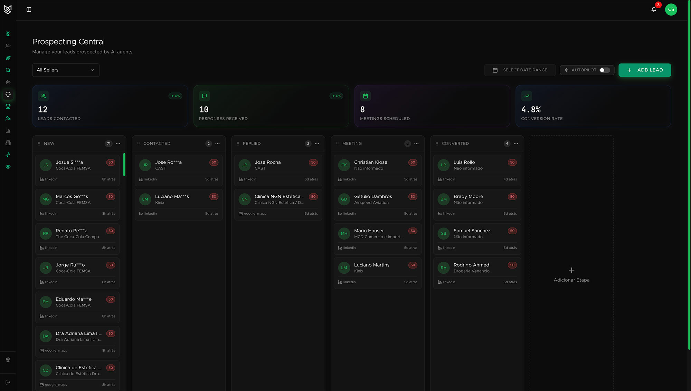Open the MEETING column three-dot menu
691x391 pixels.
click(416, 144)
